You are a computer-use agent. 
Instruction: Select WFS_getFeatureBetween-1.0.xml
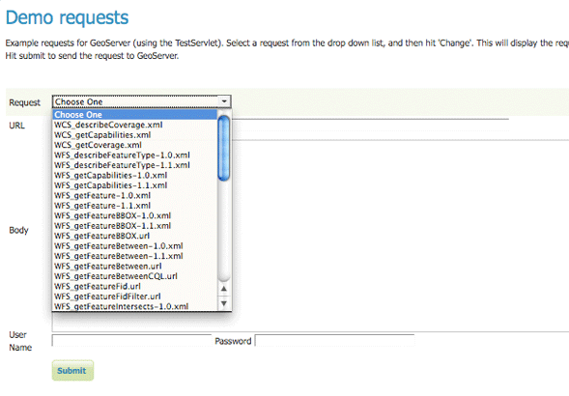click(x=135, y=246)
